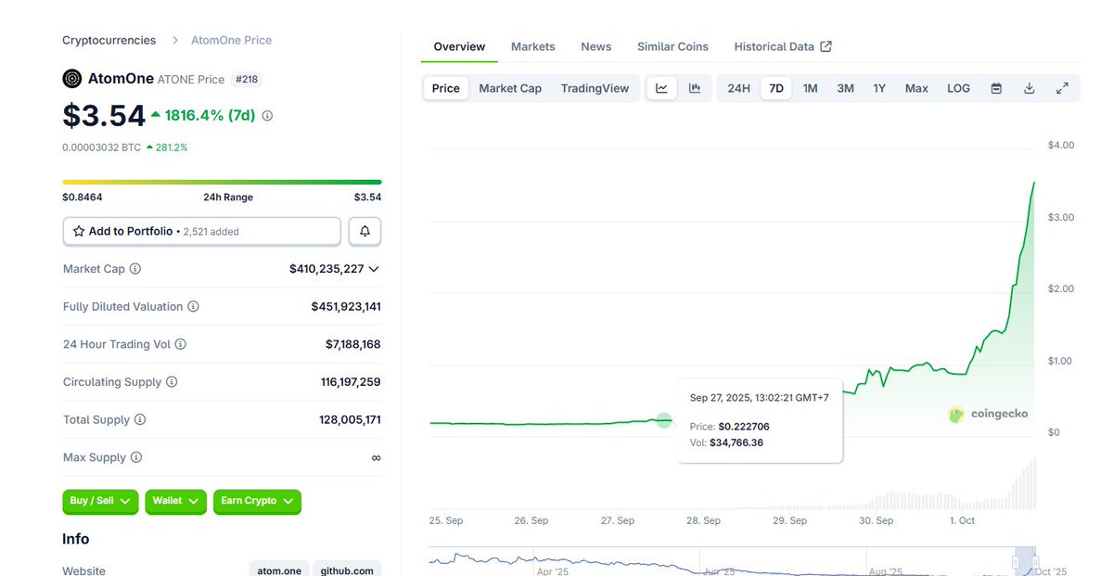
Task: Open the Wallet dropdown
Action: pos(176,501)
